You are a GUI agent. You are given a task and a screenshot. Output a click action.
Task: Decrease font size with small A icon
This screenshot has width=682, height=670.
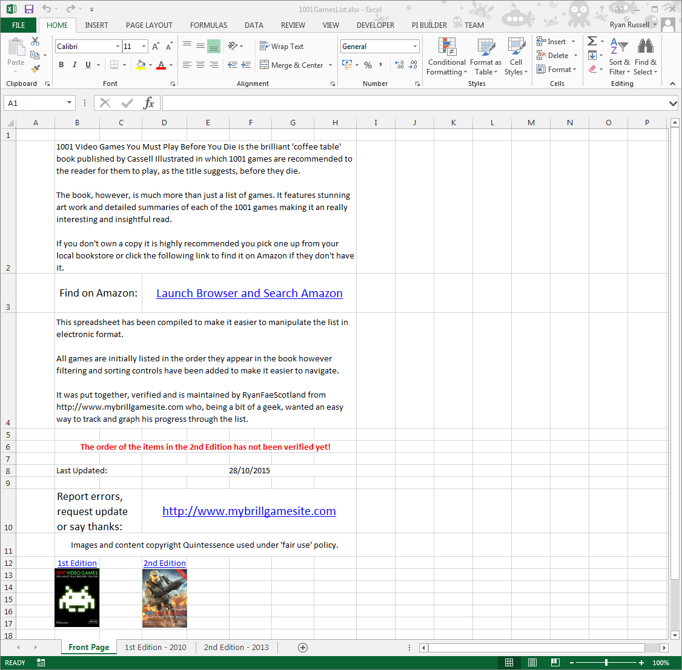click(169, 47)
